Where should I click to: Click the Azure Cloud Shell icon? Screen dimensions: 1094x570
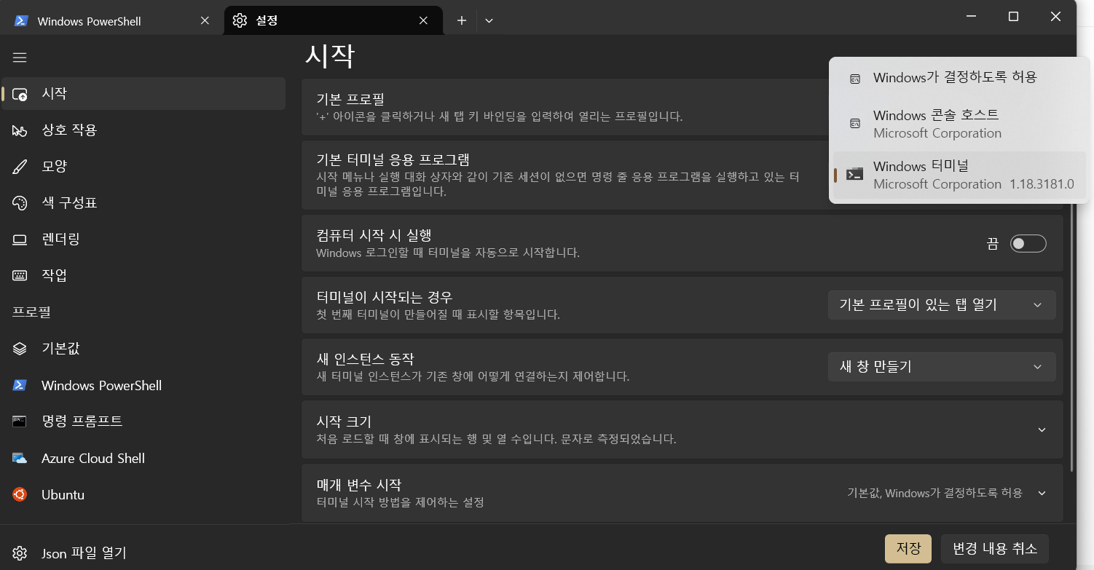pyautogui.click(x=20, y=458)
